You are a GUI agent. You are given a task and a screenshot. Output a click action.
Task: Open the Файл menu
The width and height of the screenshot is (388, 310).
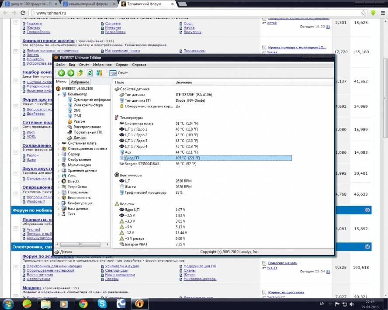click(60, 65)
